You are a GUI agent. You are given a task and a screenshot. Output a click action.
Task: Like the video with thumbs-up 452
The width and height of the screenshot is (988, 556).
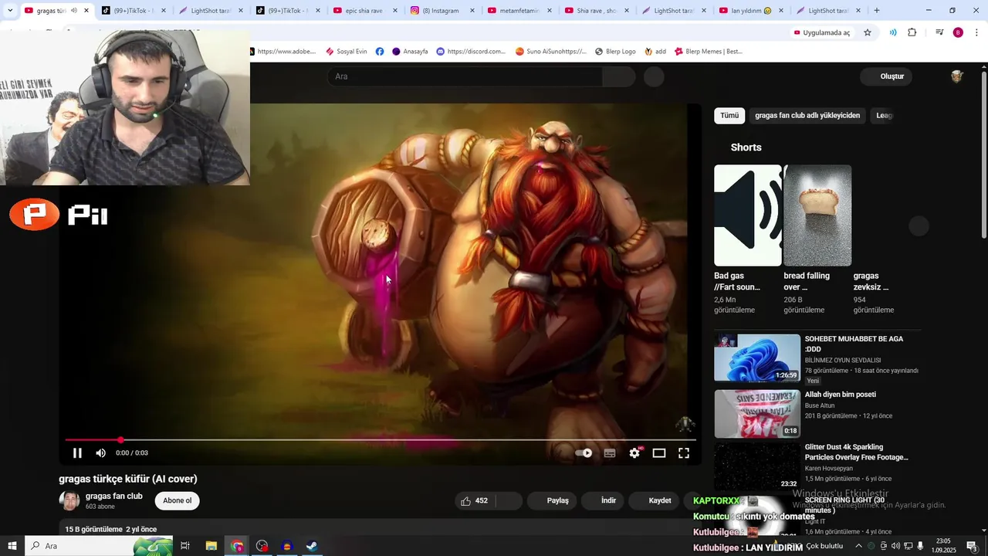pos(475,500)
